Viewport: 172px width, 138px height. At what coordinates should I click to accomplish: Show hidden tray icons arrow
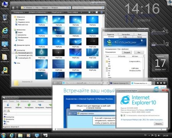coord(149,135)
